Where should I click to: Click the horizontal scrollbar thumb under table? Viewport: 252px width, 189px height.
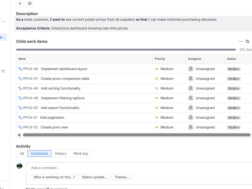137,135
